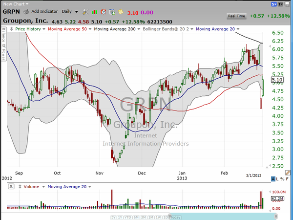Click the printer icon next to GRPN
This screenshot has width=293, height=220.
pos(26,12)
